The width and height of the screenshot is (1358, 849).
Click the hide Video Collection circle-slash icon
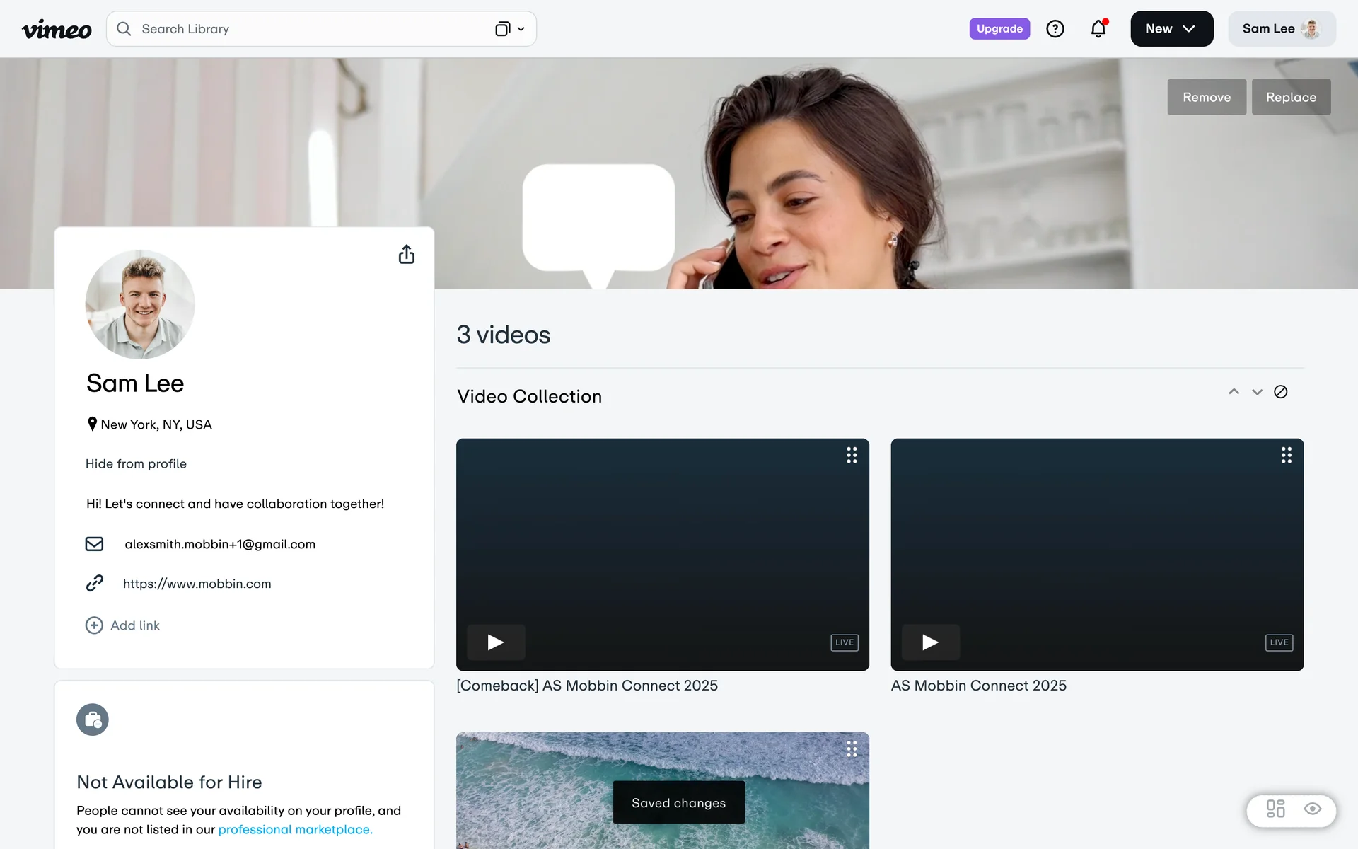tap(1280, 392)
